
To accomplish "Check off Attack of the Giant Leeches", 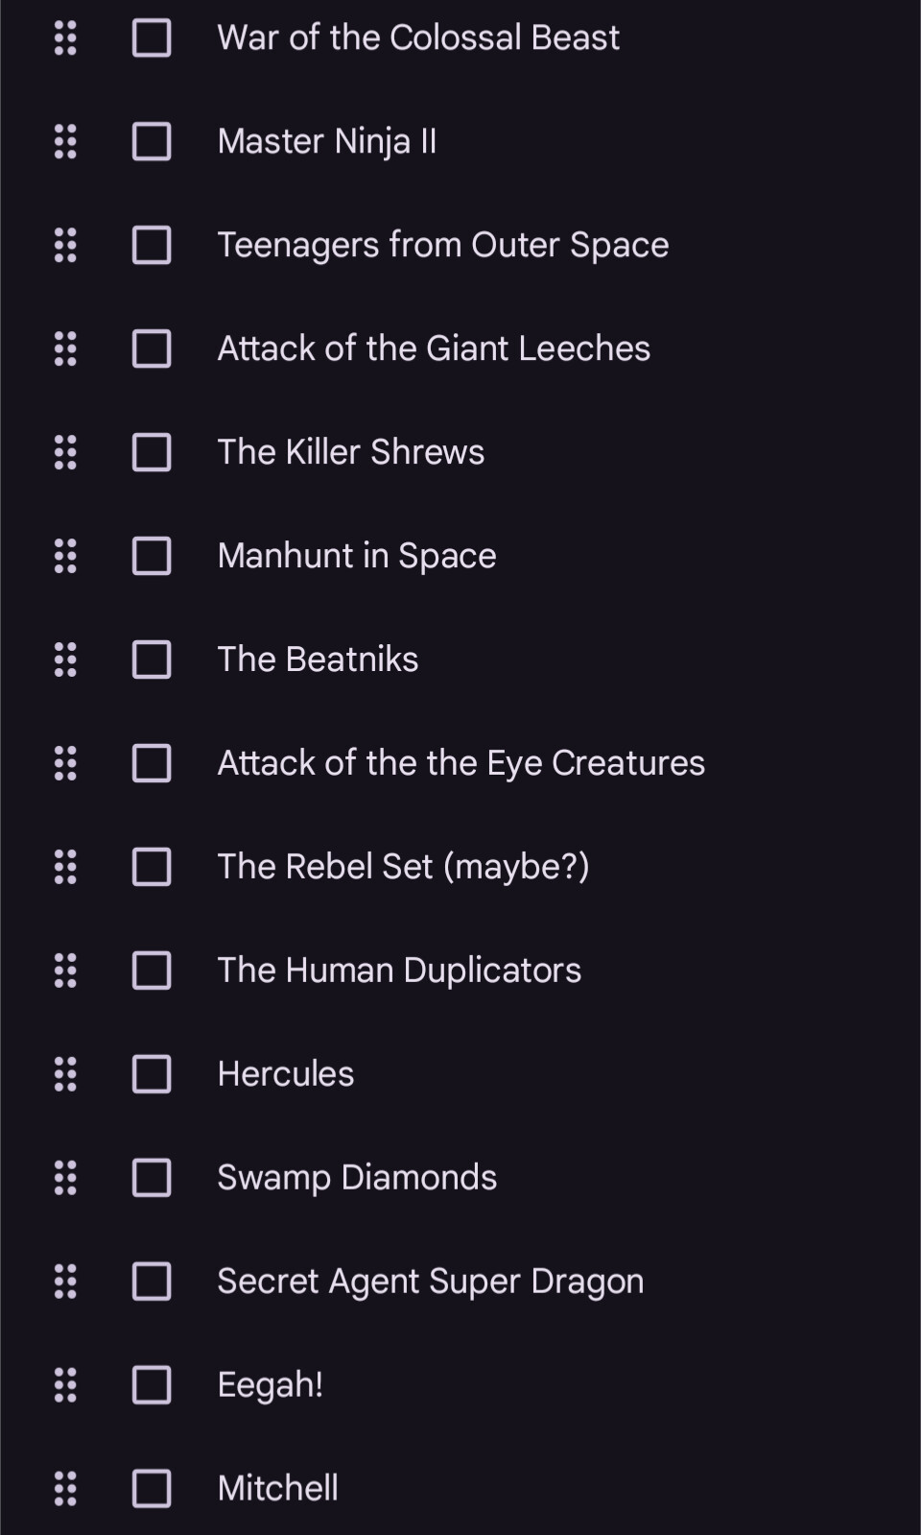I will (x=152, y=349).
